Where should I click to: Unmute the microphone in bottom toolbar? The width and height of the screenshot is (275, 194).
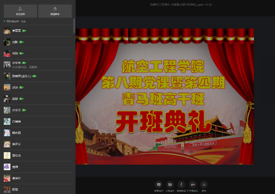coord(181,184)
